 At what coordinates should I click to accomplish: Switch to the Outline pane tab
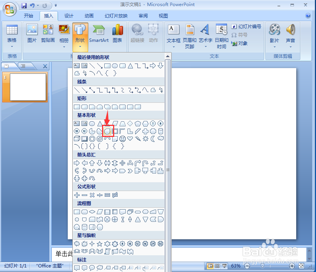(x=23, y=66)
